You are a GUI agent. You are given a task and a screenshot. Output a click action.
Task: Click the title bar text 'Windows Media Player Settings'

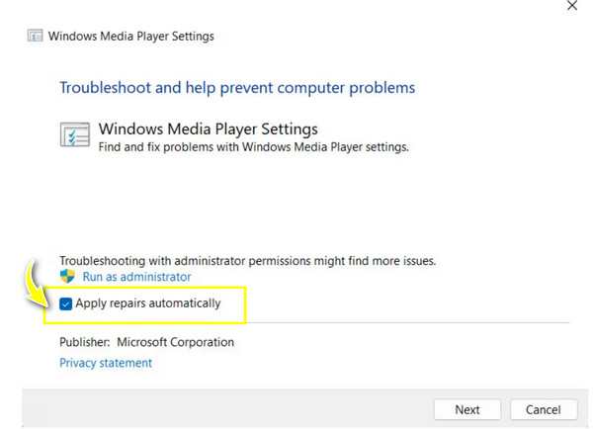[130, 37]
